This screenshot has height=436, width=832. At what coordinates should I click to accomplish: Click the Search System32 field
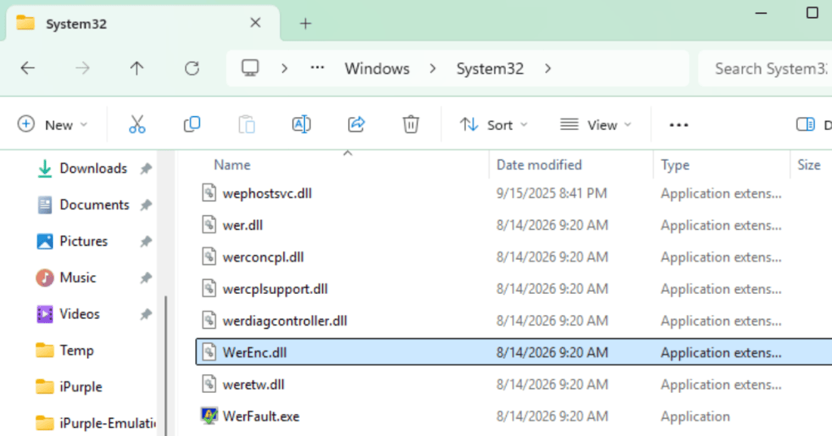click(764, 68)
